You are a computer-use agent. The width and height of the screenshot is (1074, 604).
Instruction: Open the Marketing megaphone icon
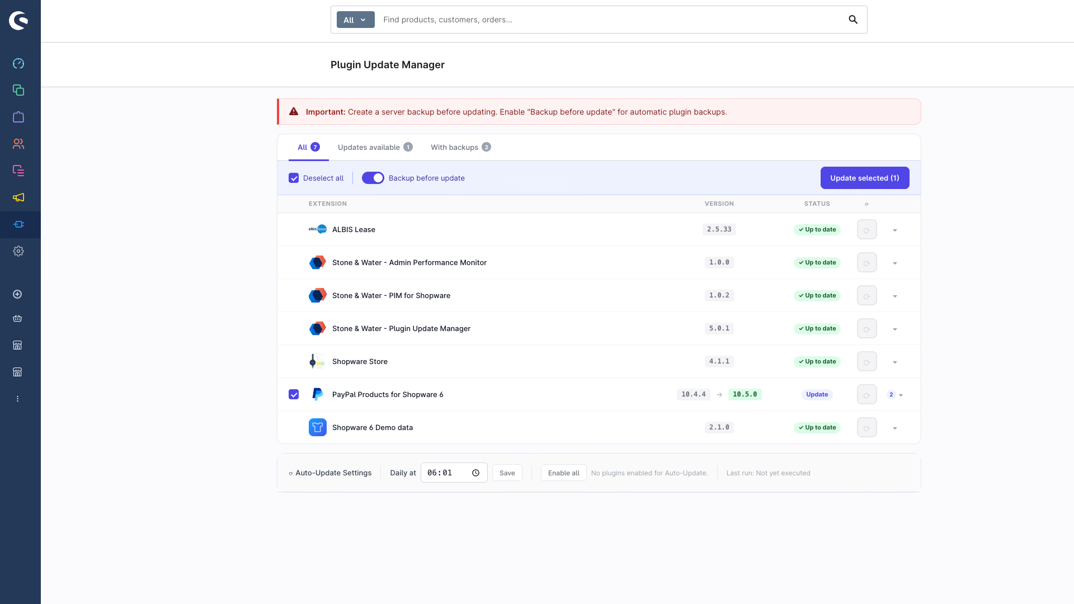pos(18,197)
